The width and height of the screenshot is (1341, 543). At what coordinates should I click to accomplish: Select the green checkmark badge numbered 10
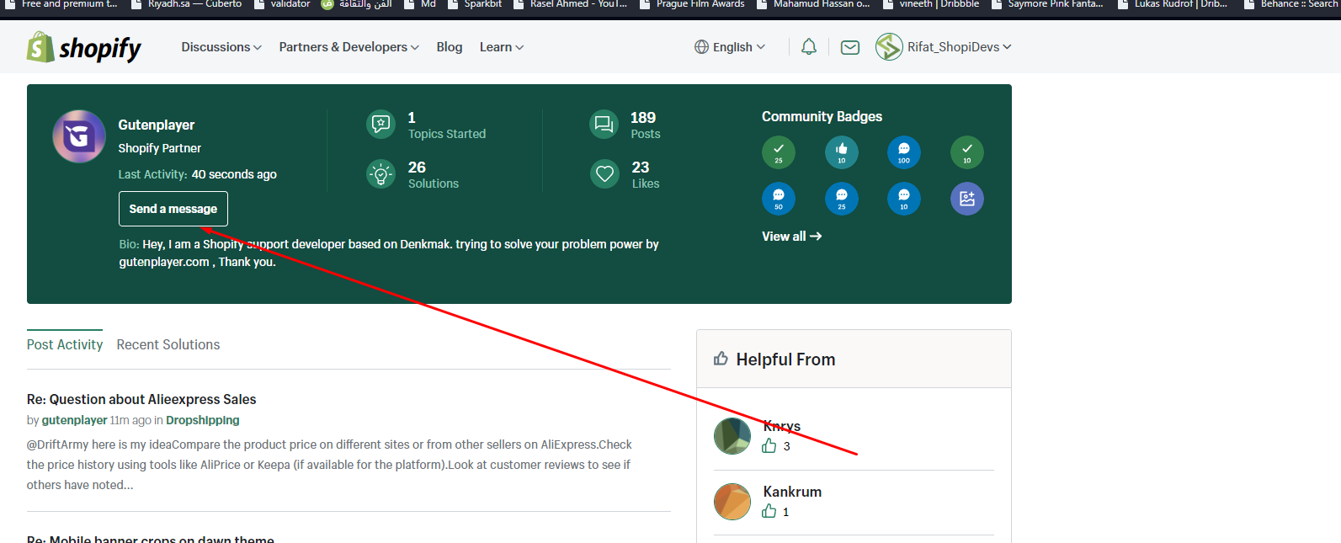967,152
